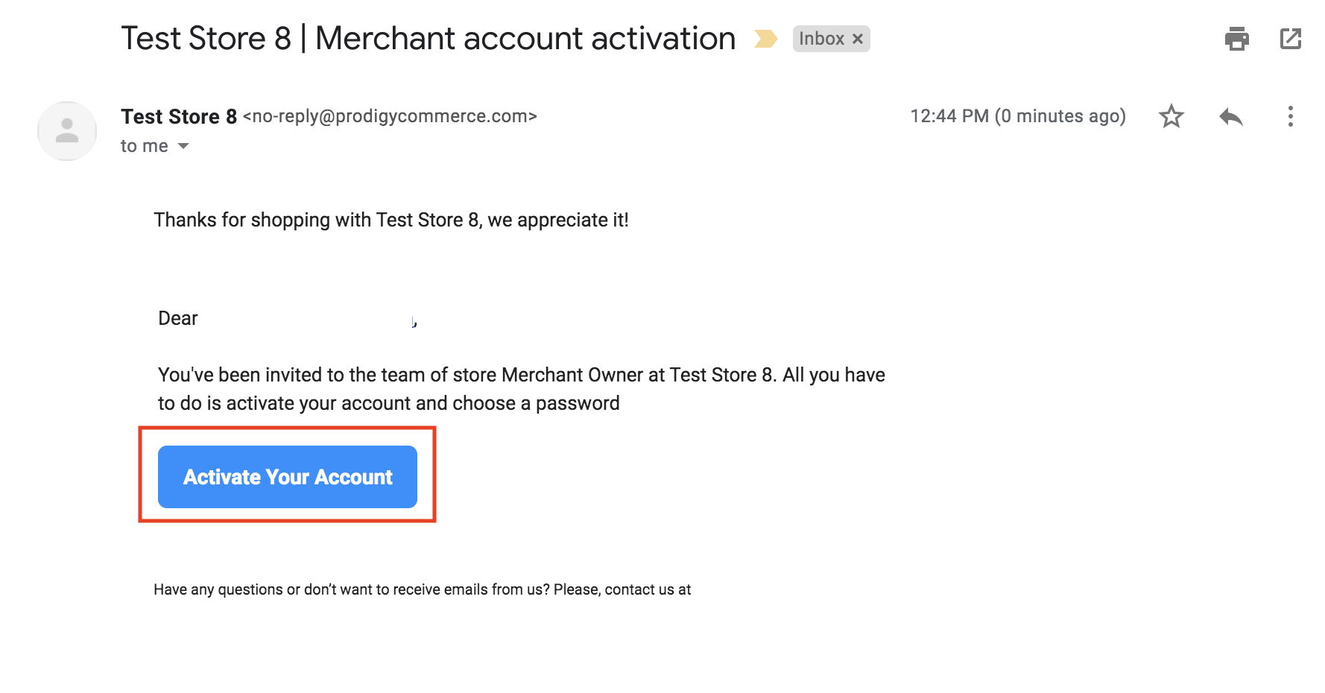Click the "to me" recipient text
Image resolution: width=1325 pixels, height=693 pixels.
(x=145, y=146)
